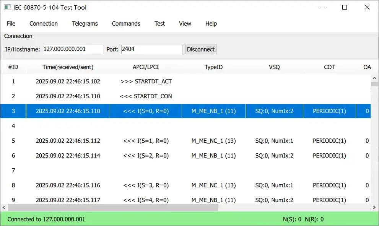Click the horizontal scrollbar left arrow
Image resolution: width=379 pixels, height=226 pixels.
(x=4, y=208)
